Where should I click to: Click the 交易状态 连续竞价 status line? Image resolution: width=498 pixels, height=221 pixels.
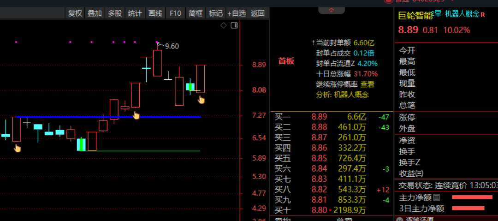pos(448,185)
